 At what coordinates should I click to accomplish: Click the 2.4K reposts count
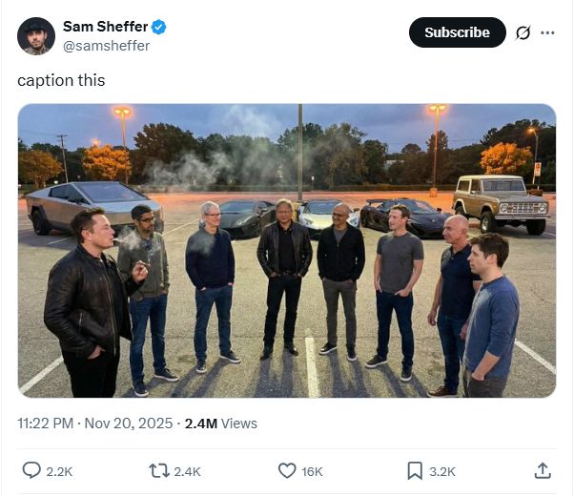[x=187, y=471]
